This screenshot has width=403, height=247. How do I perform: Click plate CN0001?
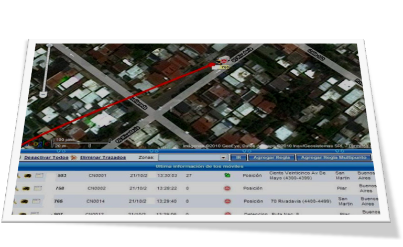coord(97,176)
